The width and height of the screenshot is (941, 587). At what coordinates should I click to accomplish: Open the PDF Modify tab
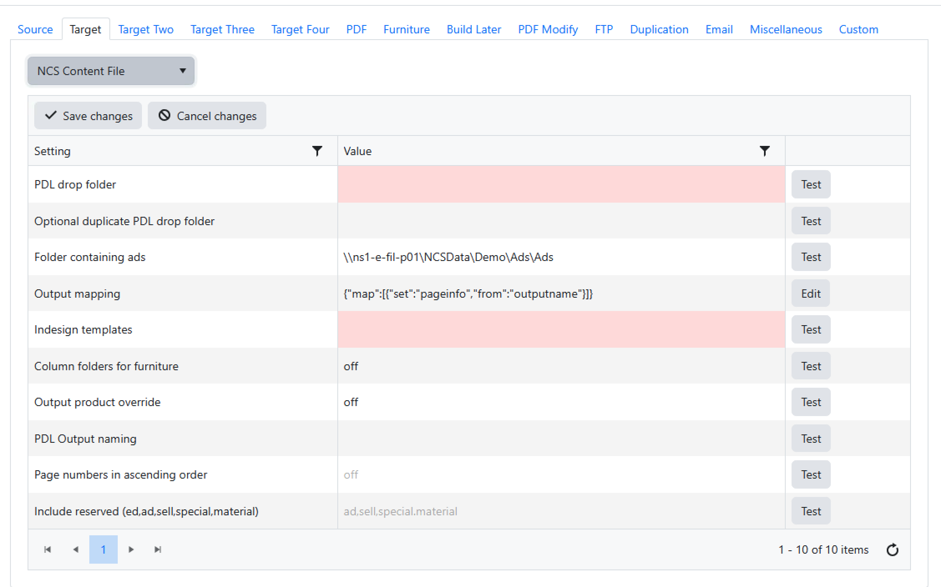click(x=548, y=30)
